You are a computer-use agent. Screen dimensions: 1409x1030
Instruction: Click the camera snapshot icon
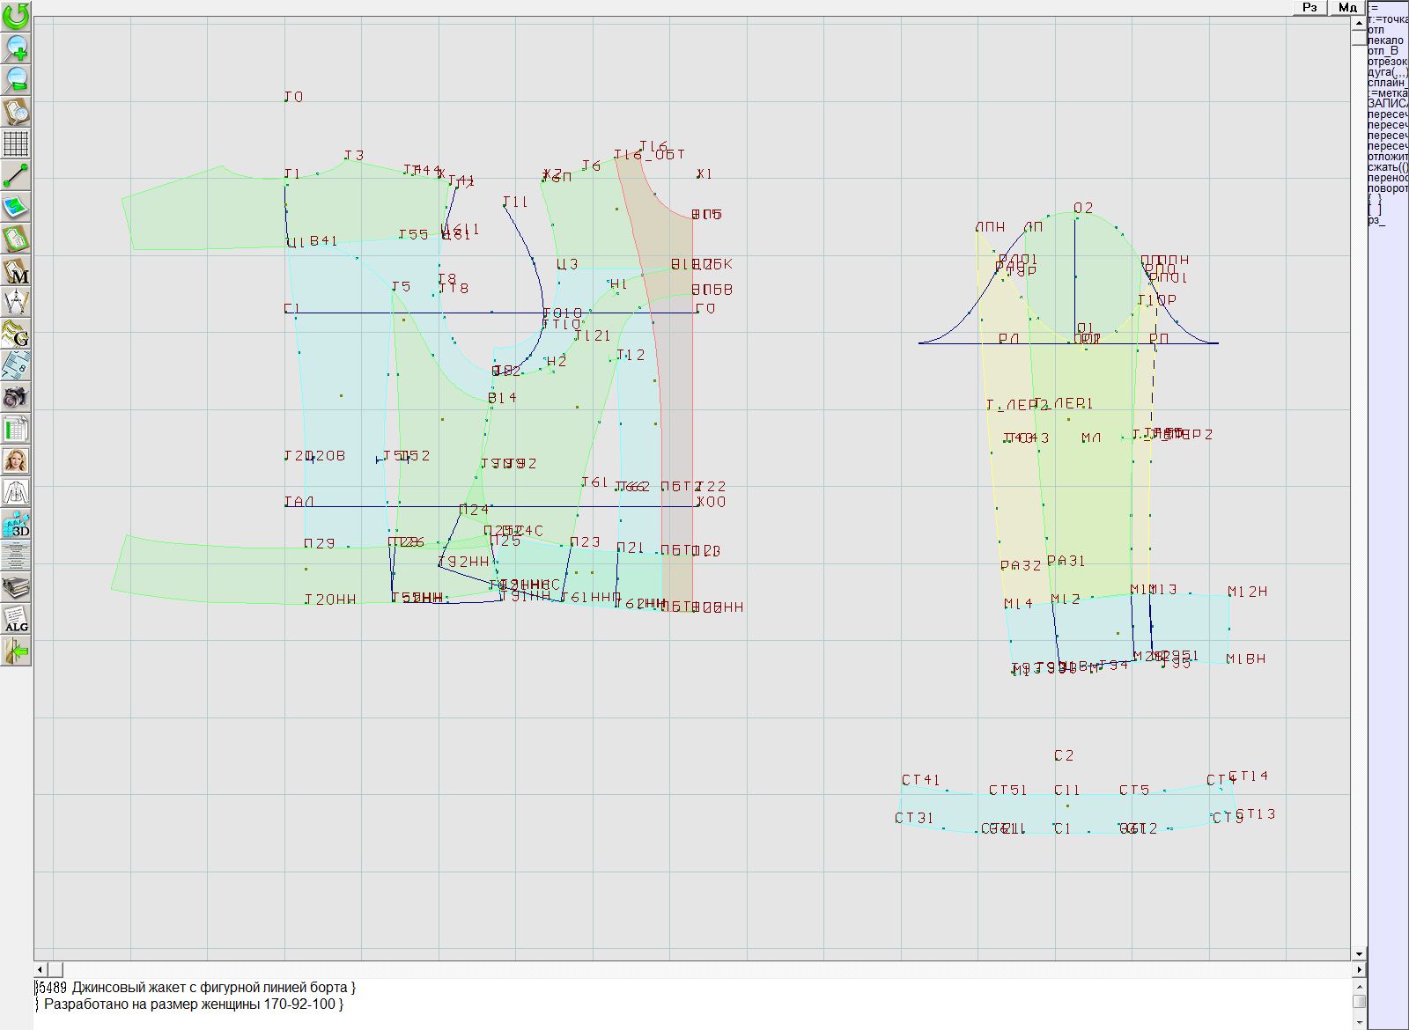point(16,397)
